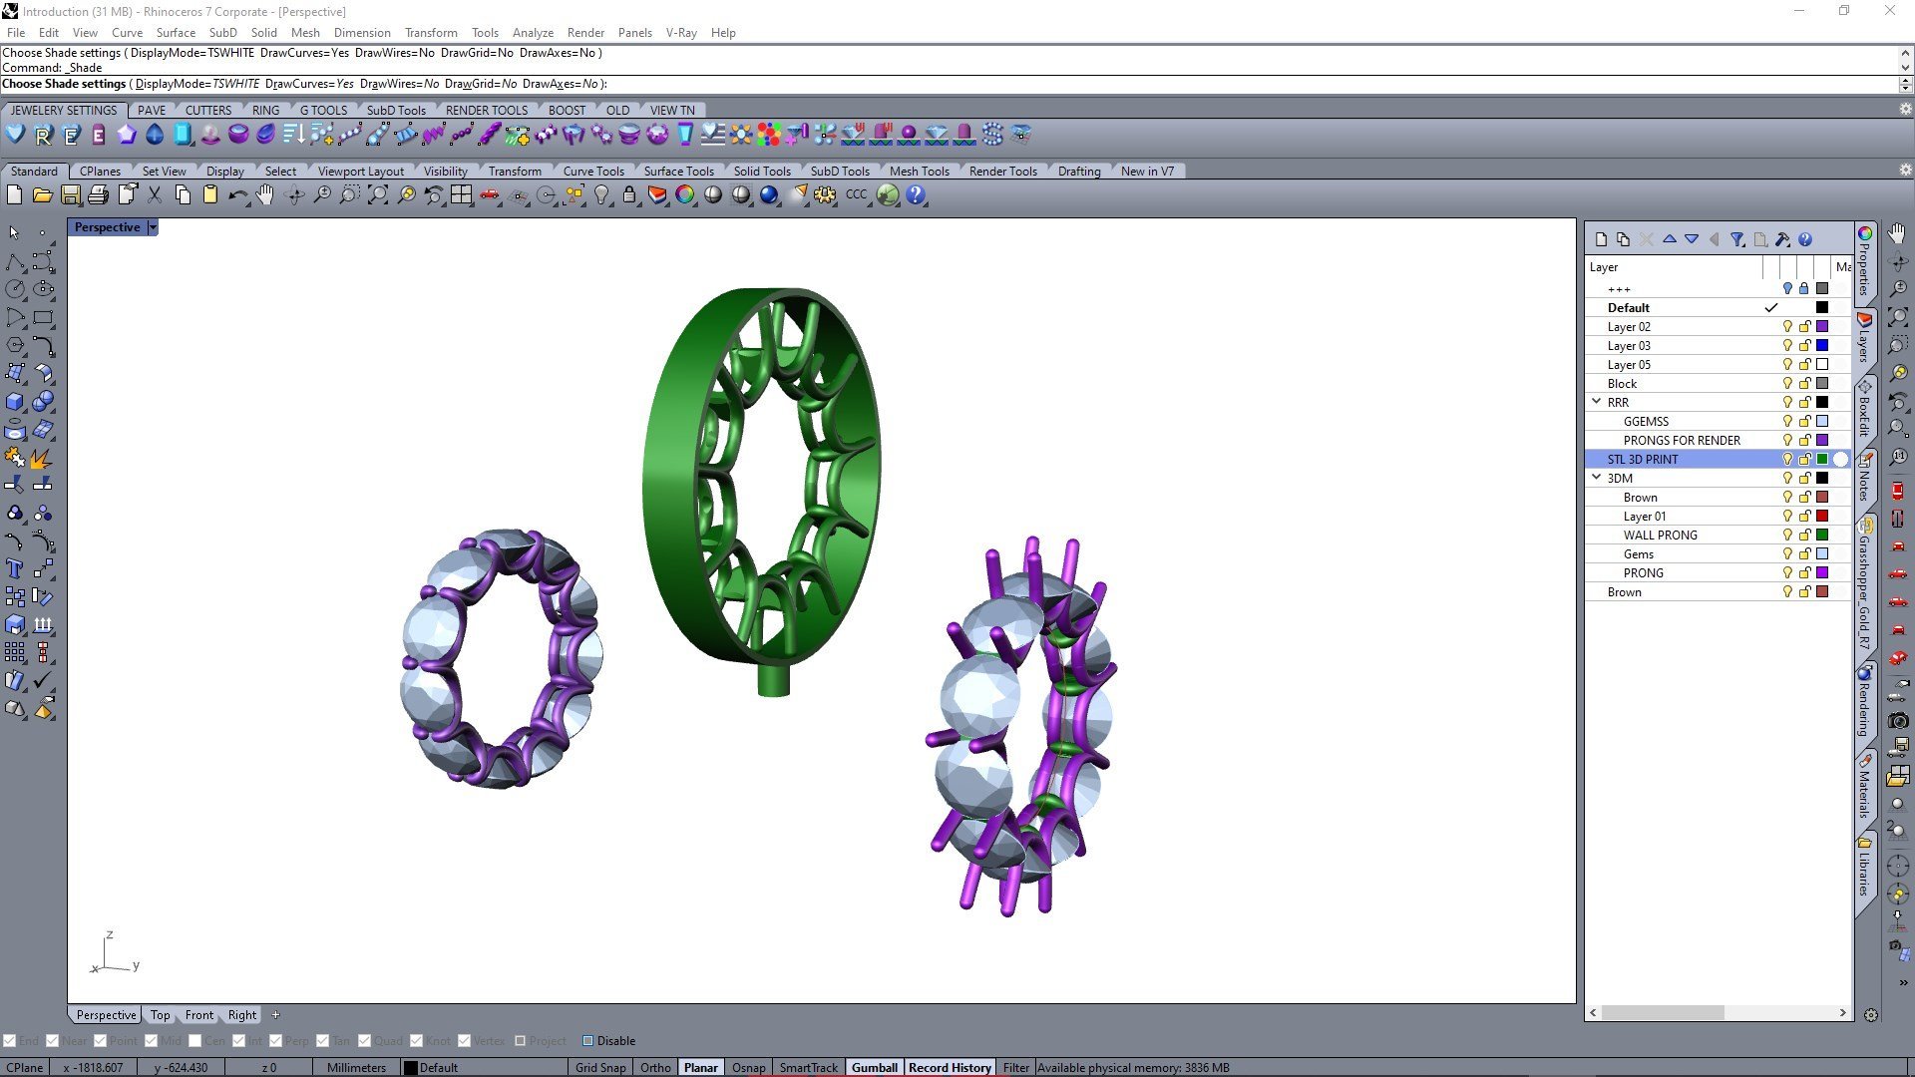The height and width of the screenshot is (1077, 1915).
Task: Select the Pan hand tool
Action: (x=264, y=195)
